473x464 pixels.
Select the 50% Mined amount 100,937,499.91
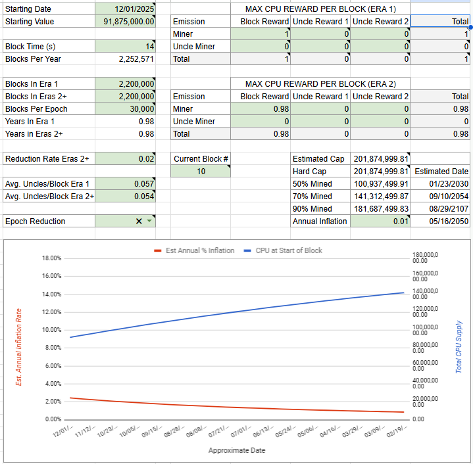pyautogui.click(x=380, y=184)
